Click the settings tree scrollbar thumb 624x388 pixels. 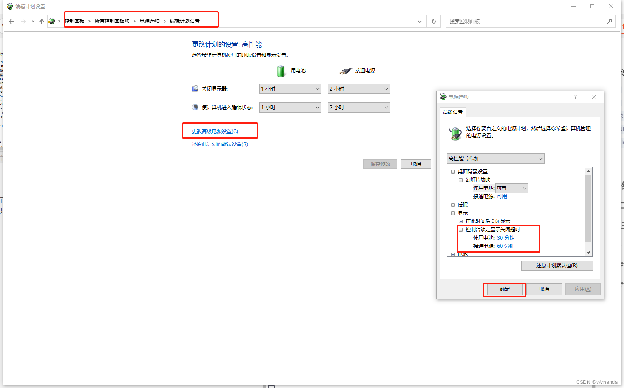click(x=588, y=208)
